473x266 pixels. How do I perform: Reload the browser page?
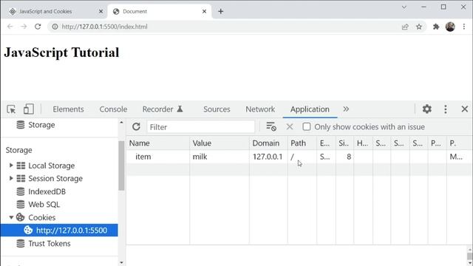(x=38, y=27)
